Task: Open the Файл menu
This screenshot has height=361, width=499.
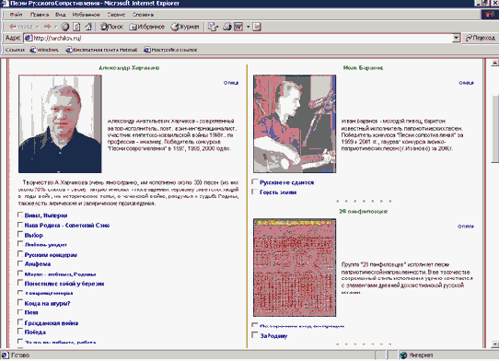Action: [x=16, y=15]
